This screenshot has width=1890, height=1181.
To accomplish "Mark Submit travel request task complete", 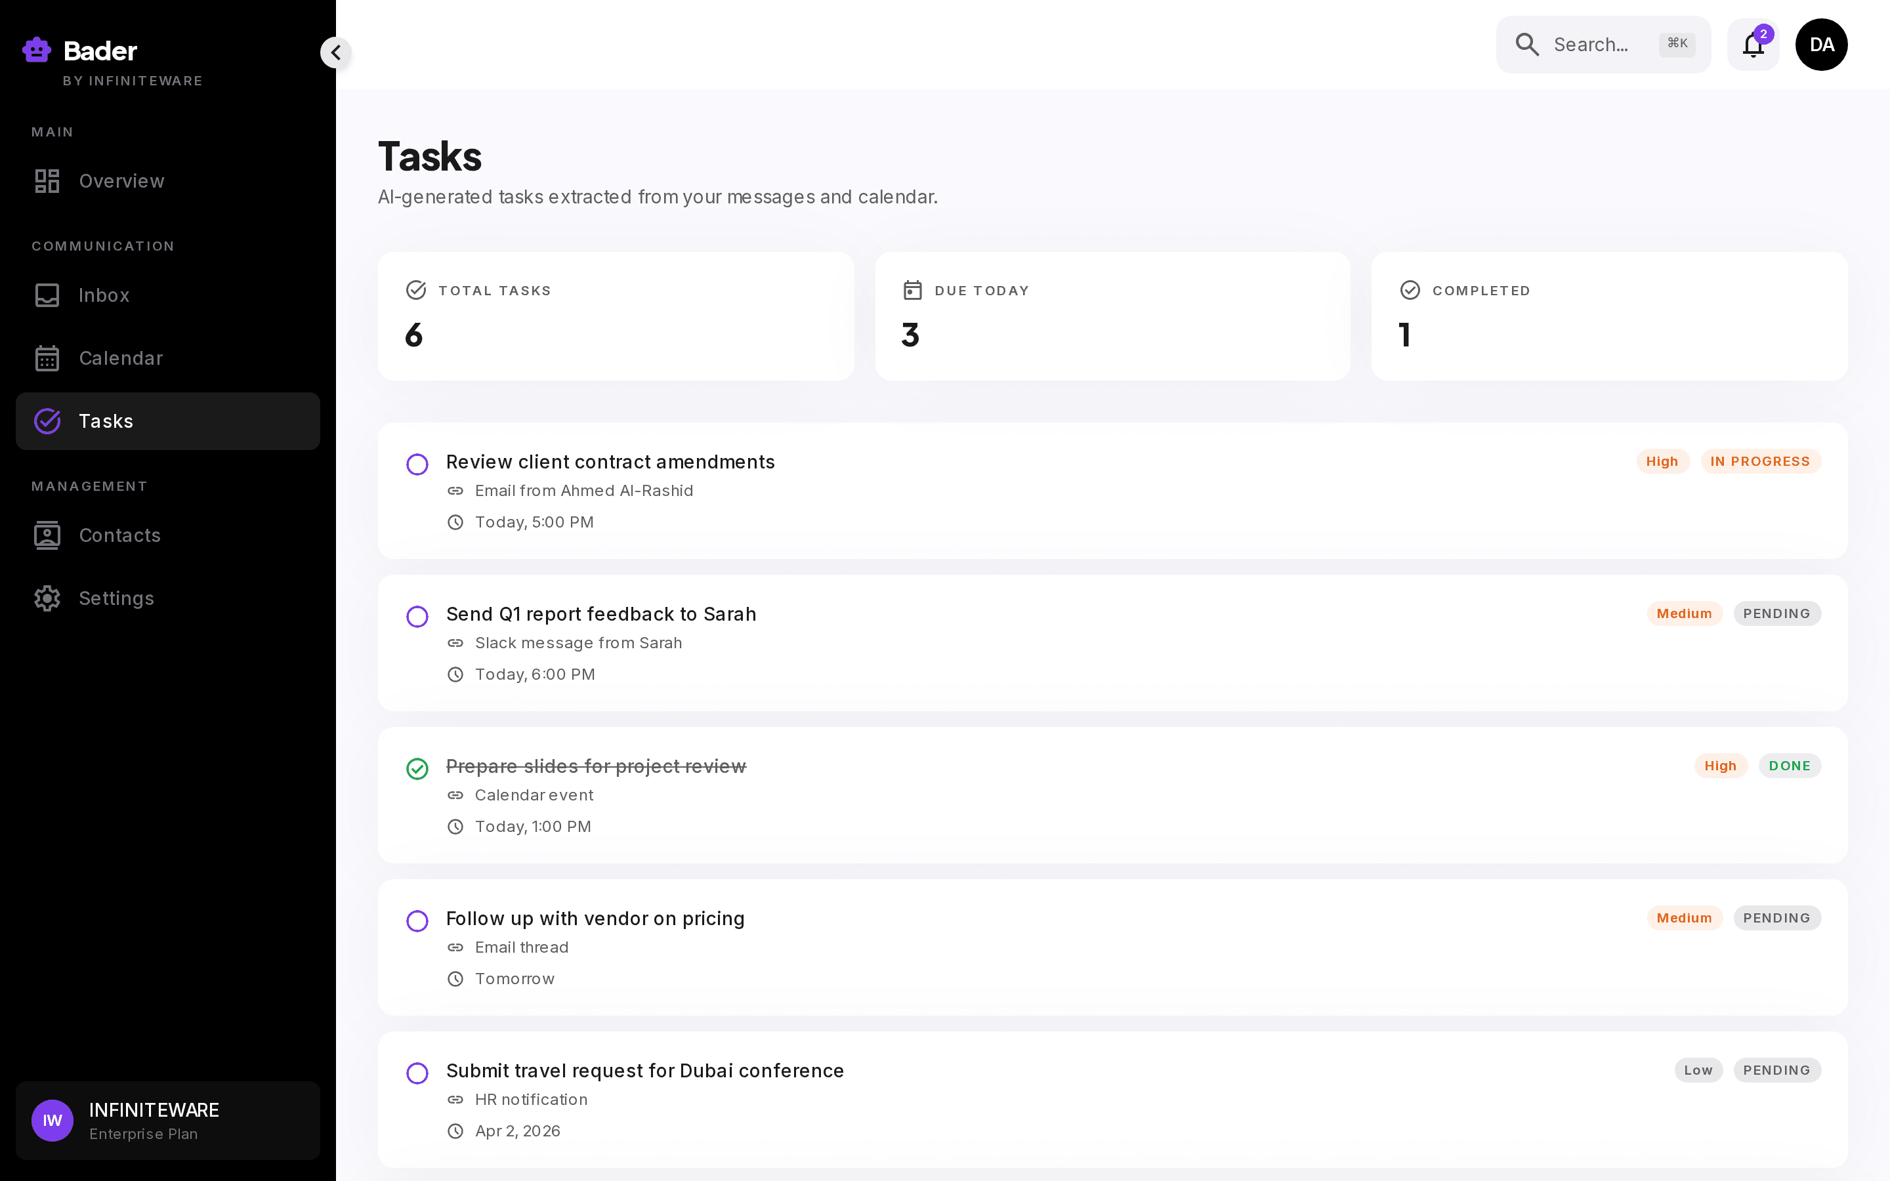I will [x=417, y=1074].
